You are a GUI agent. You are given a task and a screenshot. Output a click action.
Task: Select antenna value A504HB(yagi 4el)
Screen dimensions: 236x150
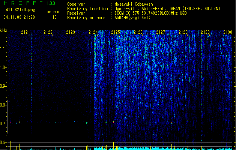coord(132,18)
